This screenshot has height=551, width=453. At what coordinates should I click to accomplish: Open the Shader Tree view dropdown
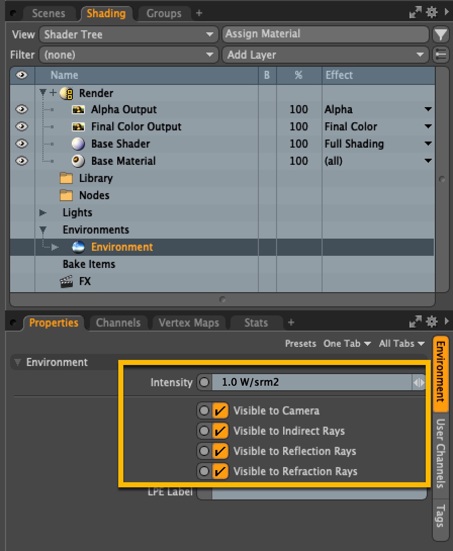point(127,34)
